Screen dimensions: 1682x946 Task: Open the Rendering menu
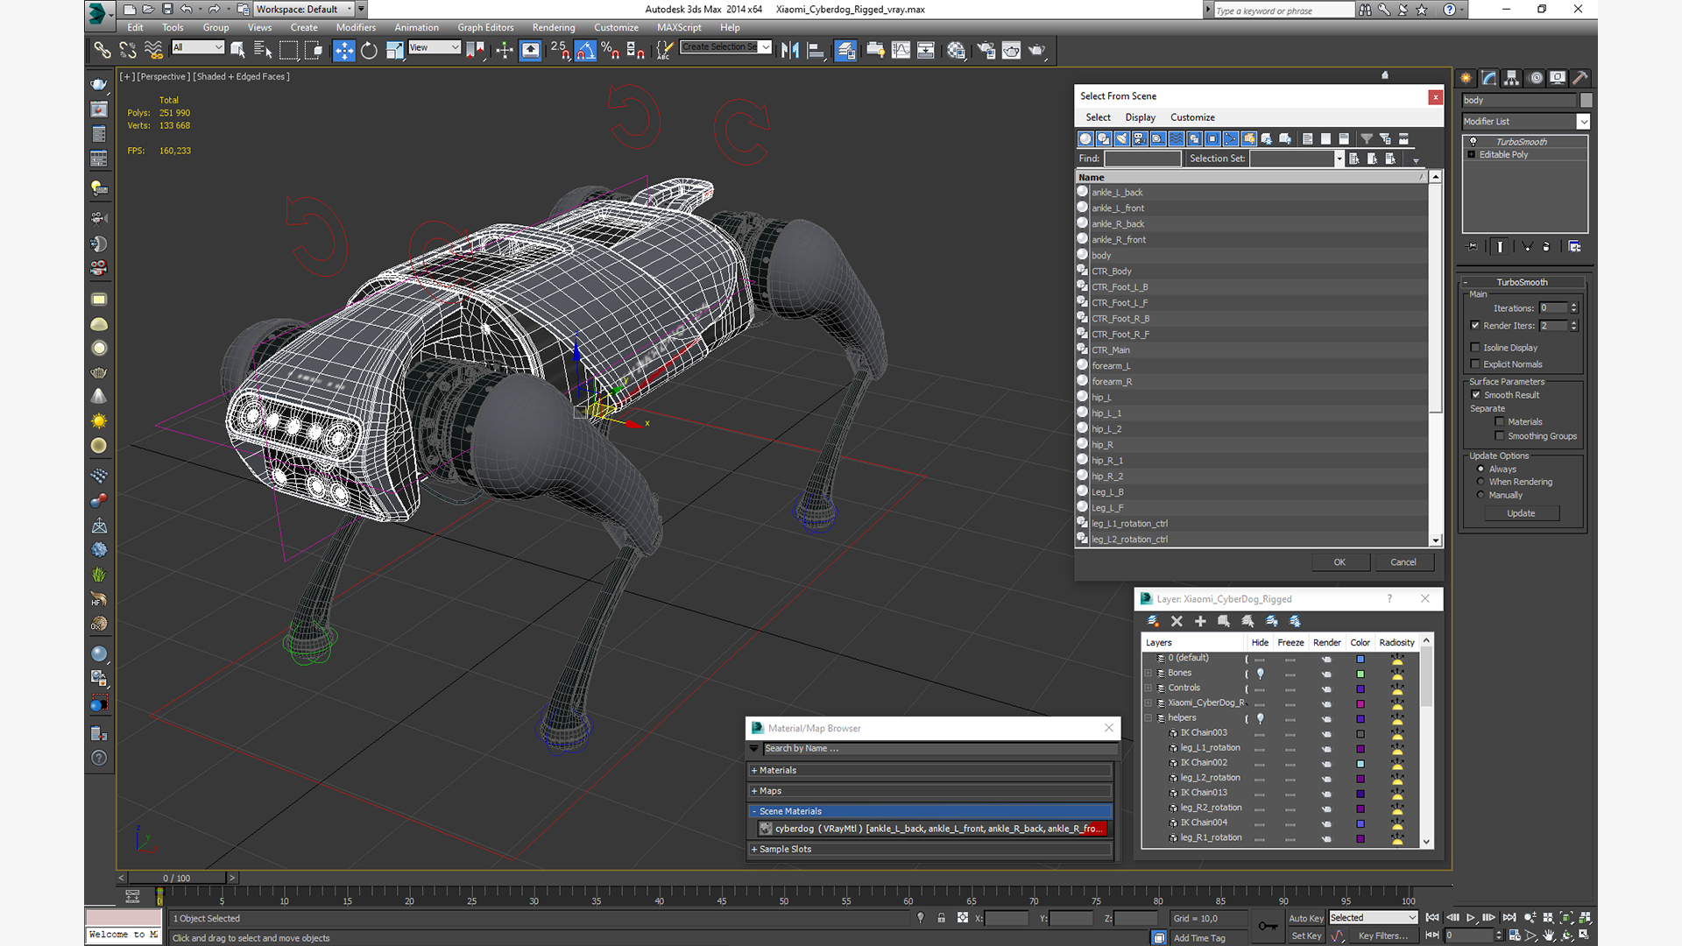point(554,27)
